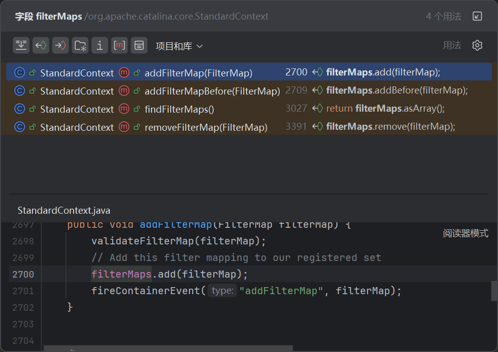Click the info 'i' toolbar icon
The width and height of the screenshot is (498, 352).
click(100, 45)
